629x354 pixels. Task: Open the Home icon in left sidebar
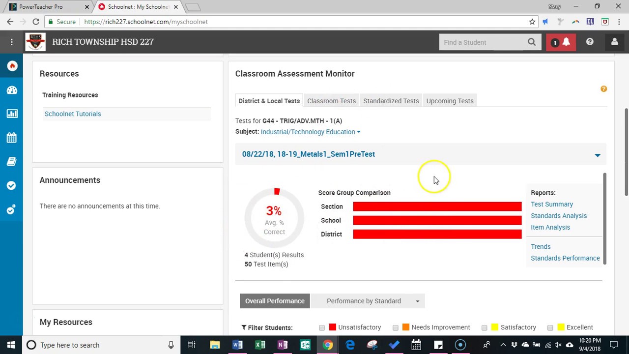(x=12, y=66)
